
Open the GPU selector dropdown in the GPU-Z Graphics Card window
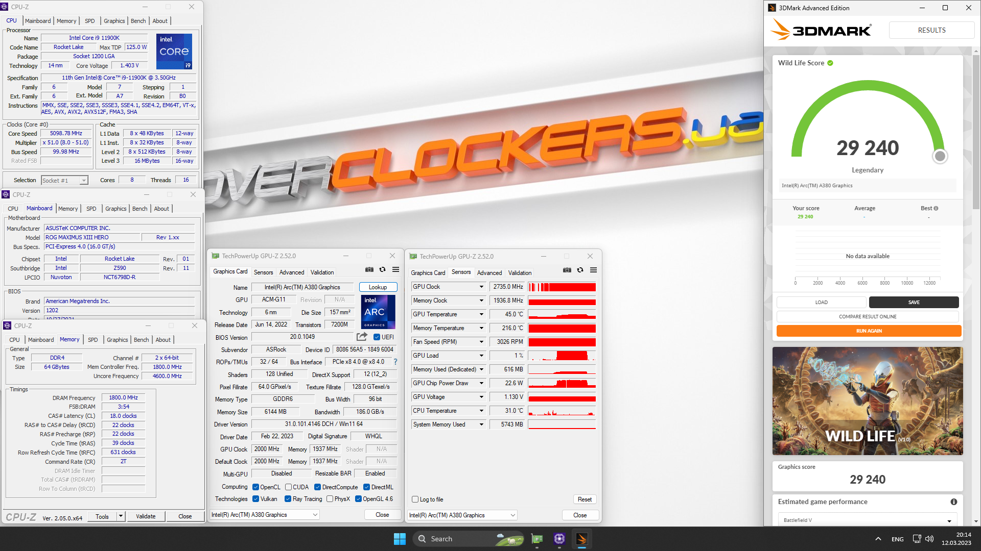[265, 515]
